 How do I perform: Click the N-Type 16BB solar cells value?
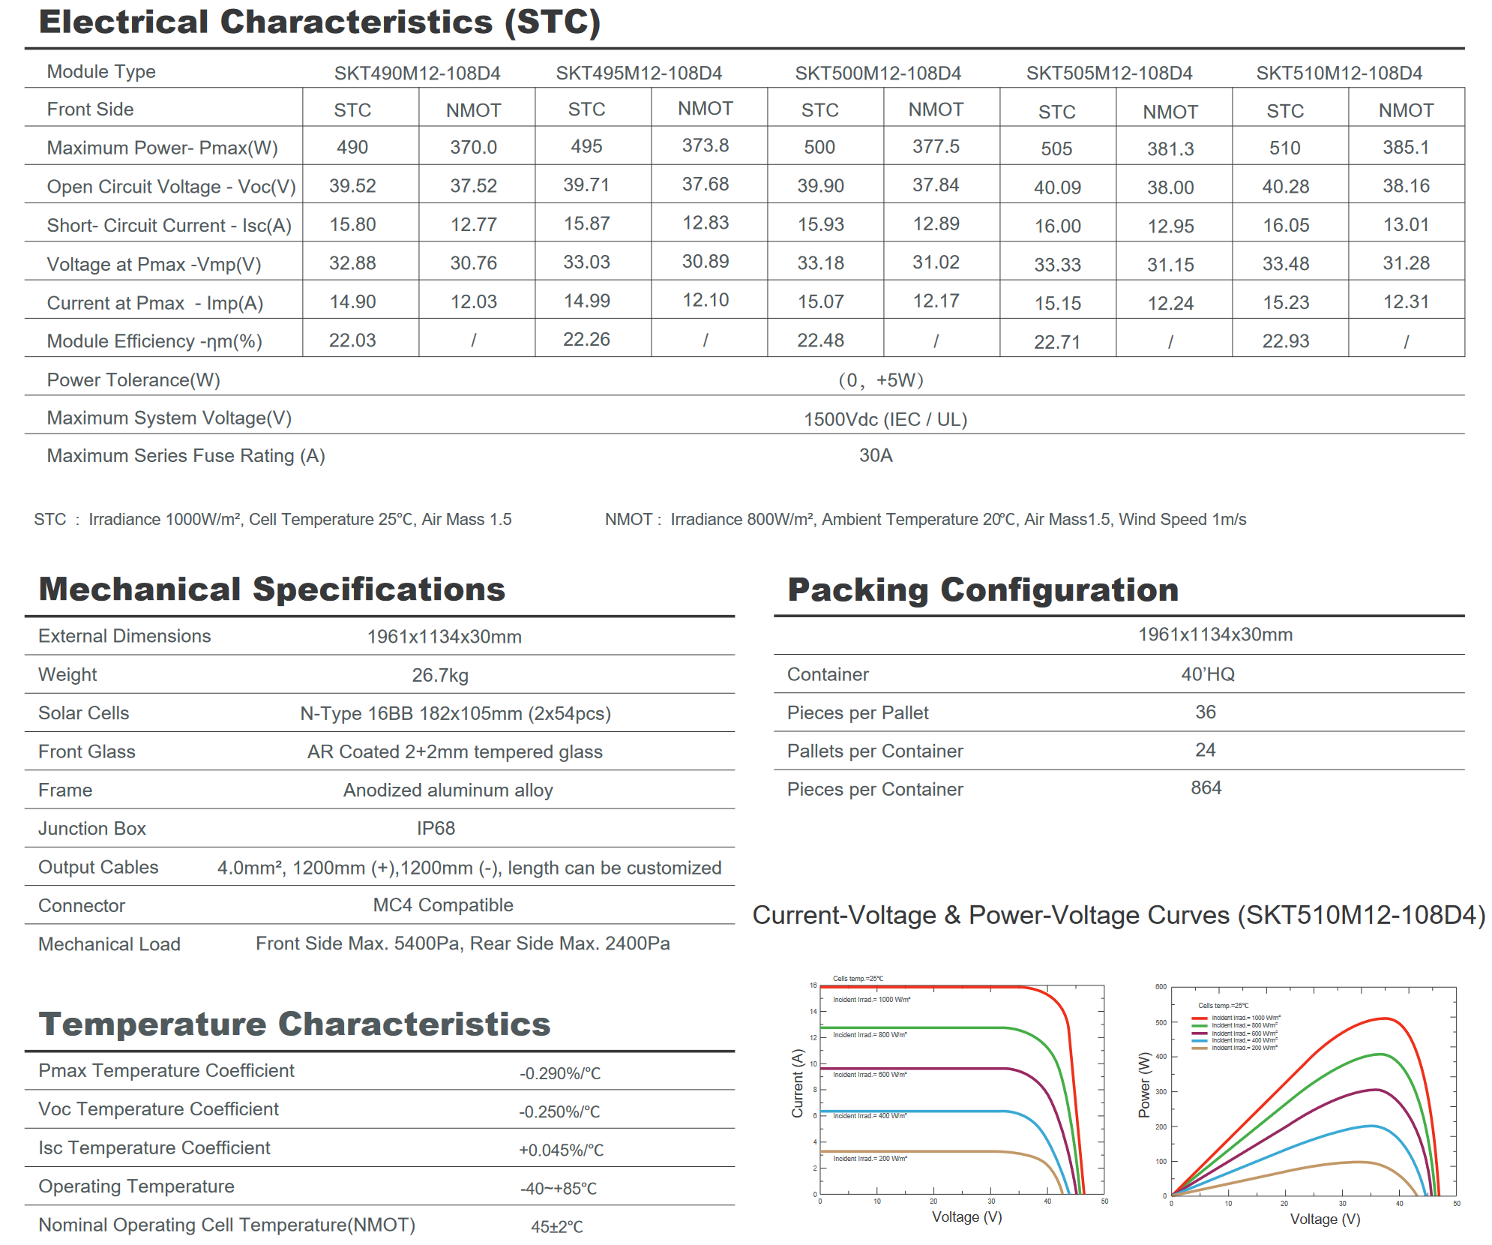click(455, 714)
